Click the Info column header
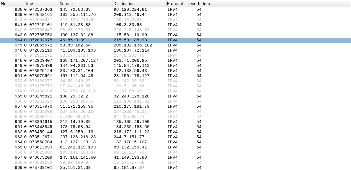 click(x=276, y=4)
